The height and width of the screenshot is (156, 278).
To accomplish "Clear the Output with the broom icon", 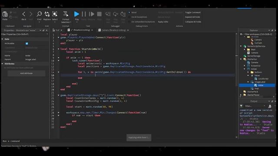I will pyautogui.click(x=270, y=106).
